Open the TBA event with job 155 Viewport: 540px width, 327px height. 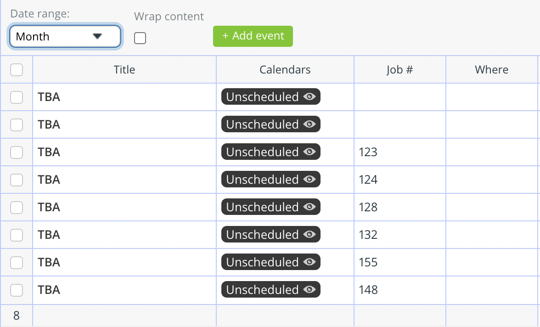click(49, 262)
